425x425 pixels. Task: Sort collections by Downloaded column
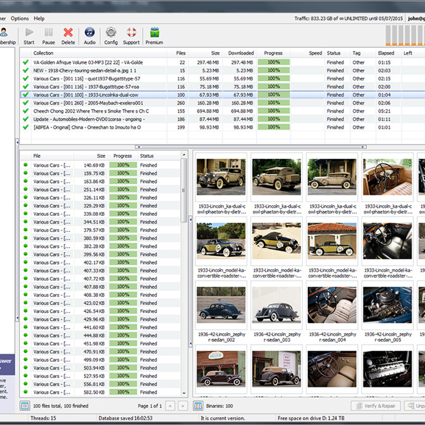[x=239, y=53]
